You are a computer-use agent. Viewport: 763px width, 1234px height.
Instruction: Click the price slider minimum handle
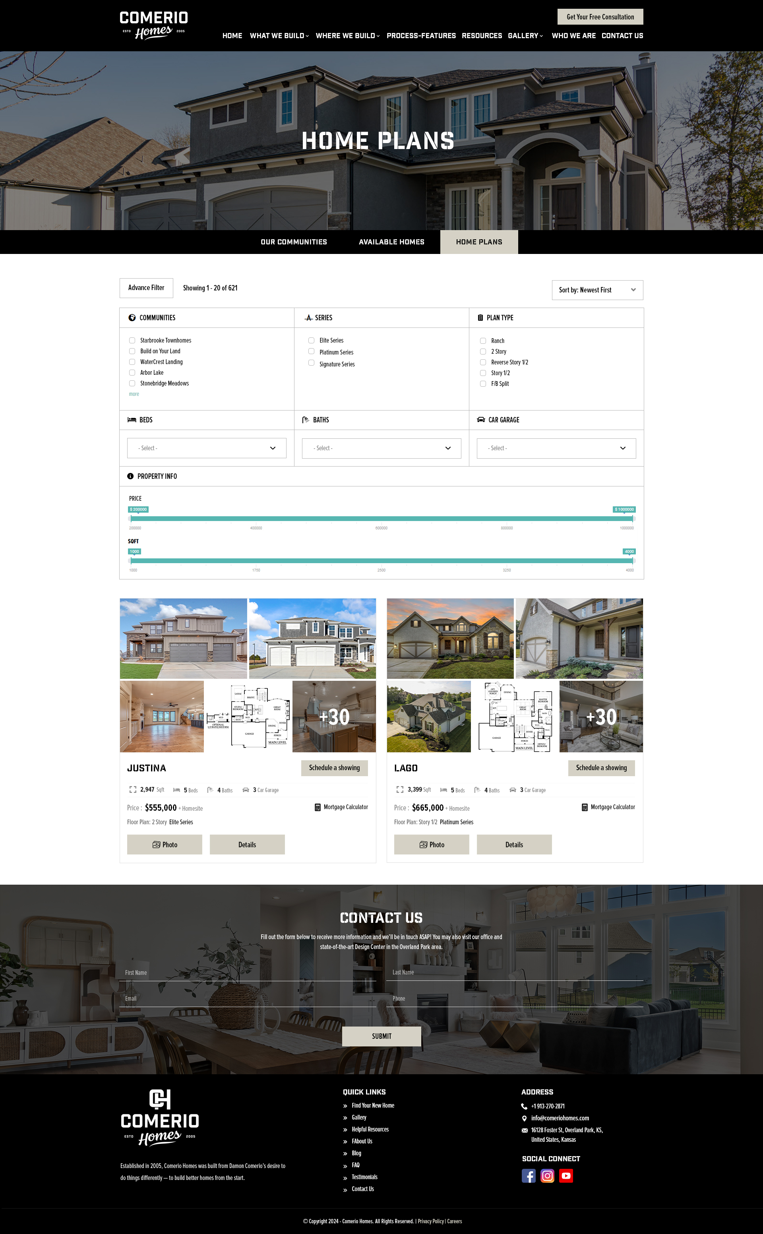(130, 518)
